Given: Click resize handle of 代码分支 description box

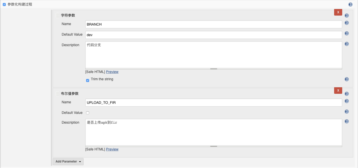Looking at the screenshot, I should coord(214,69).
